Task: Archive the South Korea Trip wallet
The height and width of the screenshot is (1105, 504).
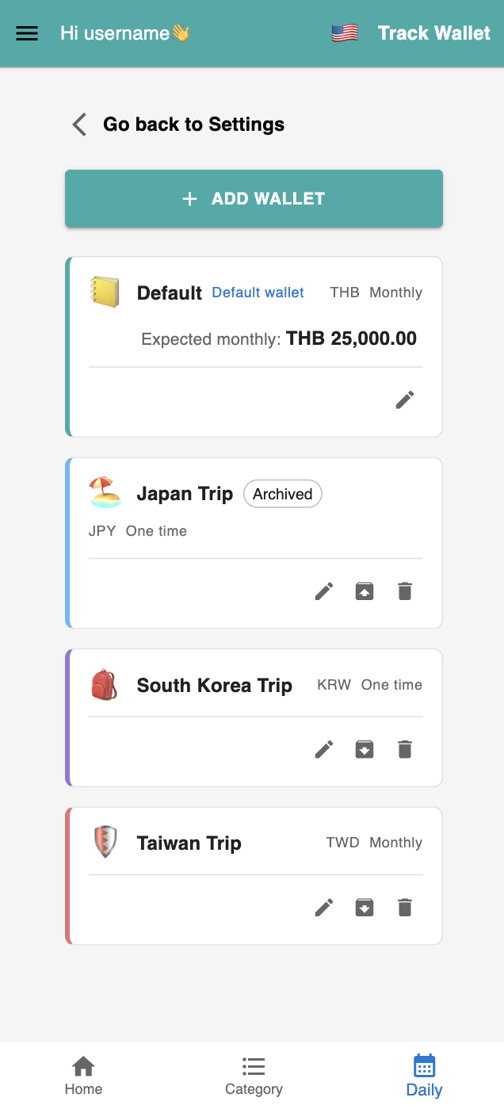Action: coord(365,749)
